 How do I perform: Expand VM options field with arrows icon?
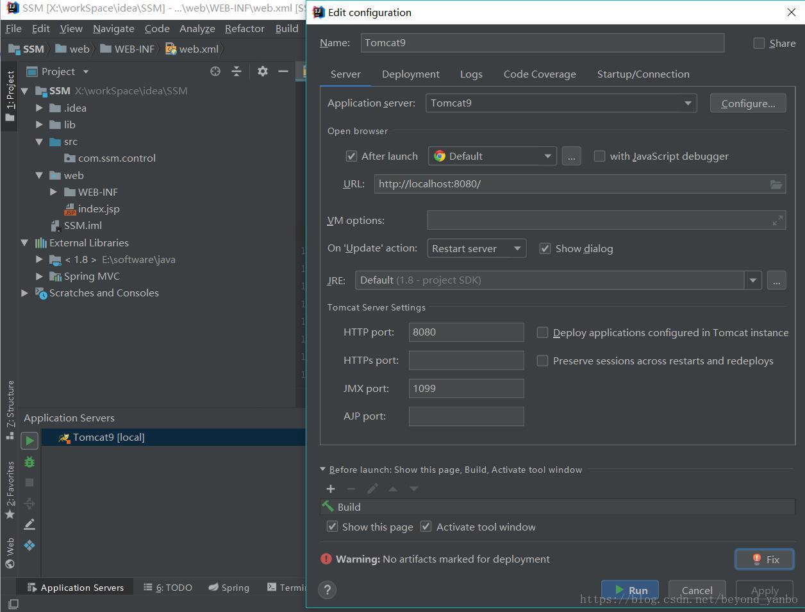point(777,221)
